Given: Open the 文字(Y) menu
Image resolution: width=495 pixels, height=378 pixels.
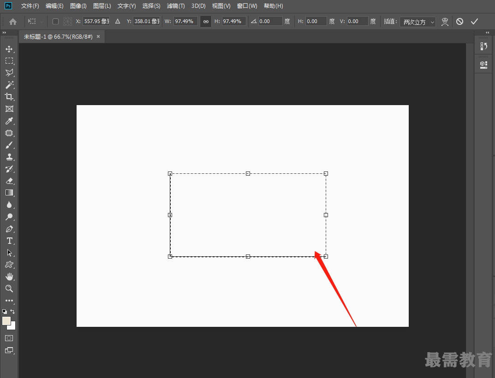Looking at the screenshot, I should click(126, 6).
